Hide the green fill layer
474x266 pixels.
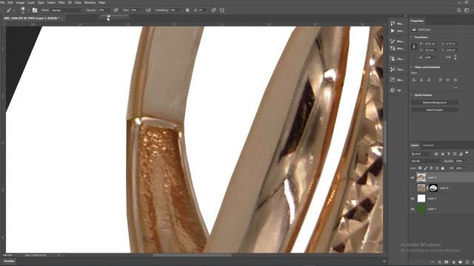(413, 209)
